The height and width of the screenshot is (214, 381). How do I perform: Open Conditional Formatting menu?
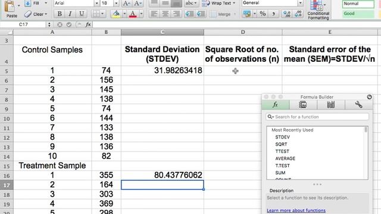(318, 10)
